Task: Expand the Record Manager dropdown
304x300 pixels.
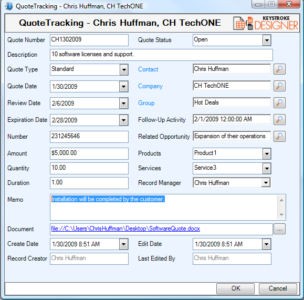Action: click(266, 183)
